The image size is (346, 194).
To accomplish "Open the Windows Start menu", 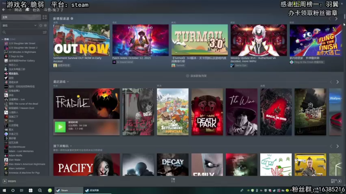I will (4, 191).
